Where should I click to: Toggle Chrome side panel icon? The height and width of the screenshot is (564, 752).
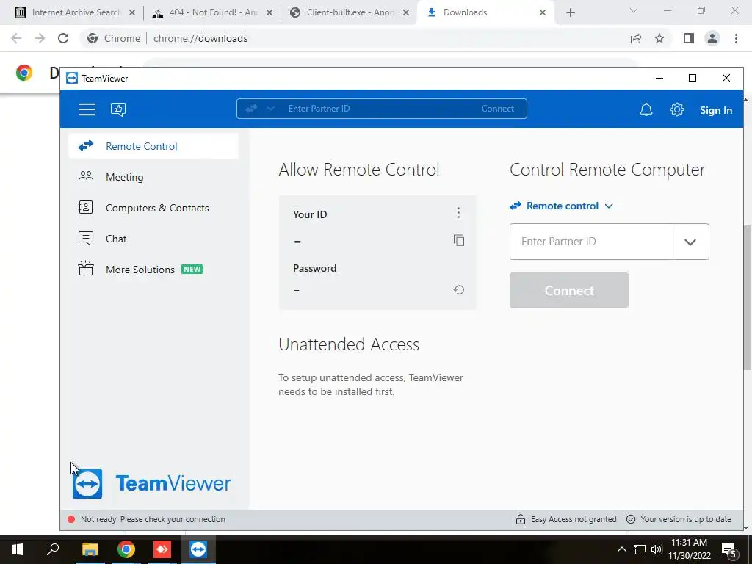click(689, 38)
